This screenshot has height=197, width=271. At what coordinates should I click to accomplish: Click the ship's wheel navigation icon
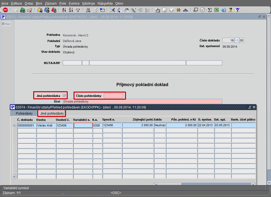click(x=179, y=10)
